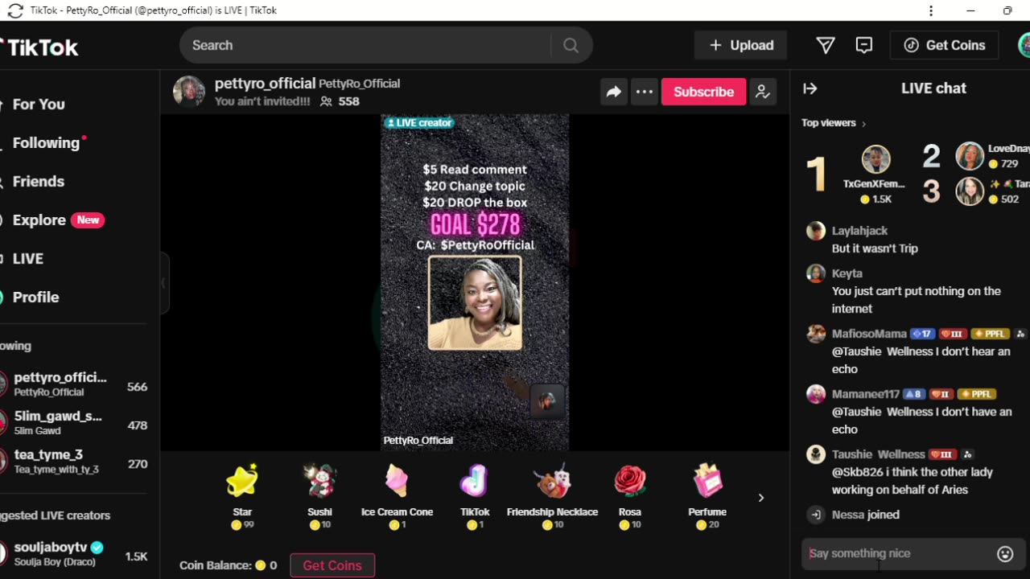The height and width of the screenshot is (579, 1030).
Task: Click Get Coins beside Coin Balance
Action: [x=332, y=565]
